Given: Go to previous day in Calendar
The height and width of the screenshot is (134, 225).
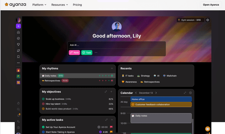Looking at the screenshot, I should 136,93.
